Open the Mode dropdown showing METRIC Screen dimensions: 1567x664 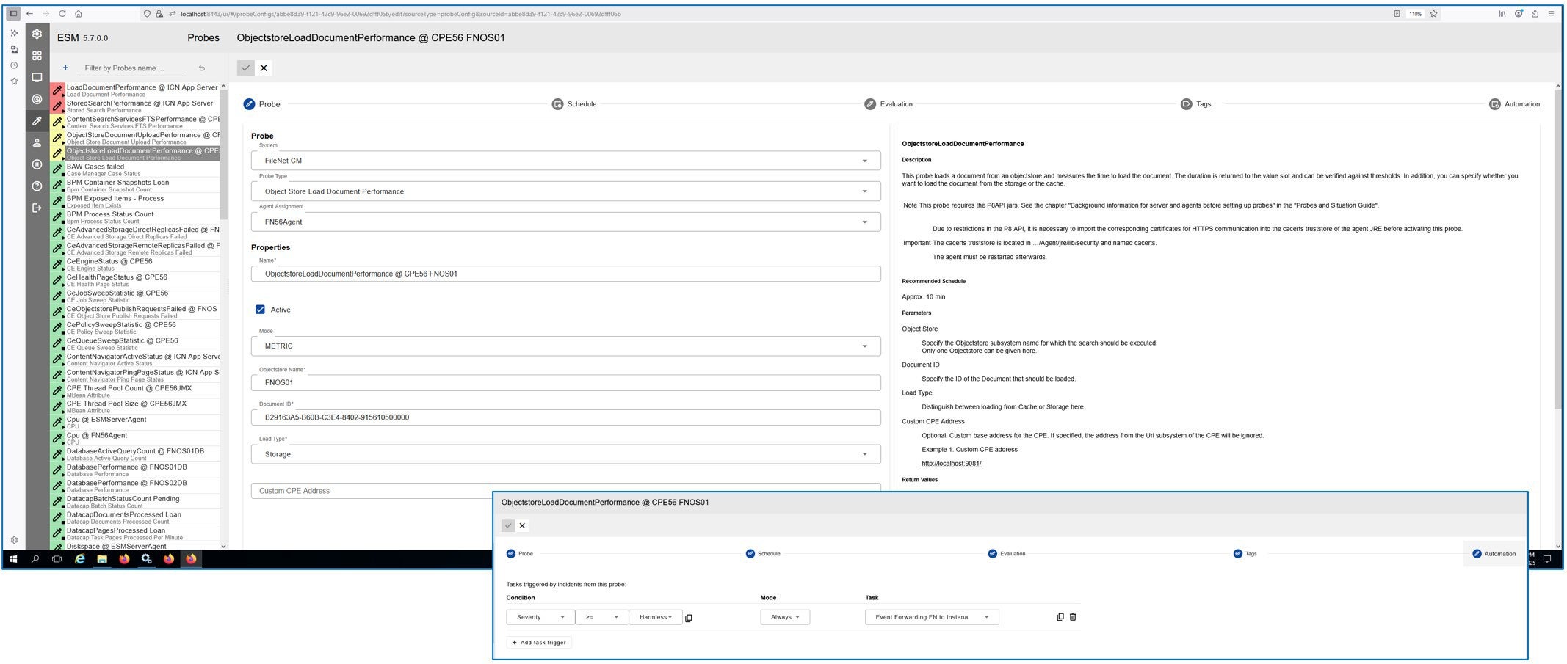click(565, 346)
